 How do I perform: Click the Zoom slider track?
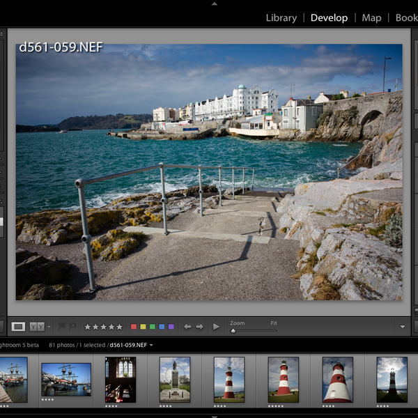click(x=254, y=330)
